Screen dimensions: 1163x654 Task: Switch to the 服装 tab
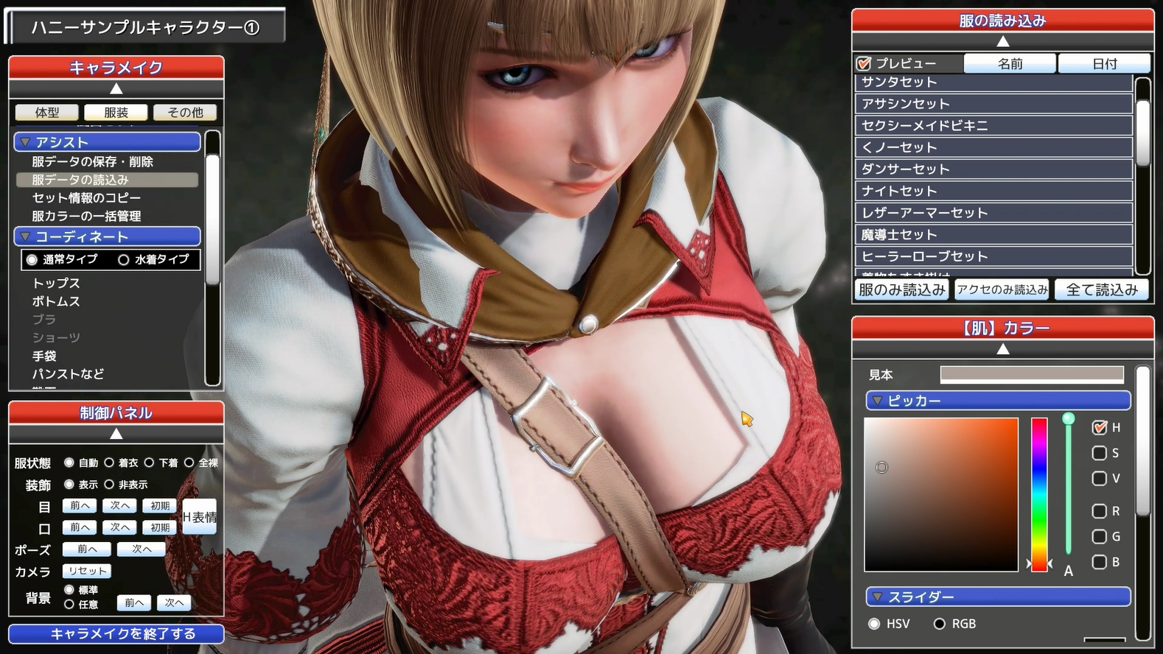116,112
